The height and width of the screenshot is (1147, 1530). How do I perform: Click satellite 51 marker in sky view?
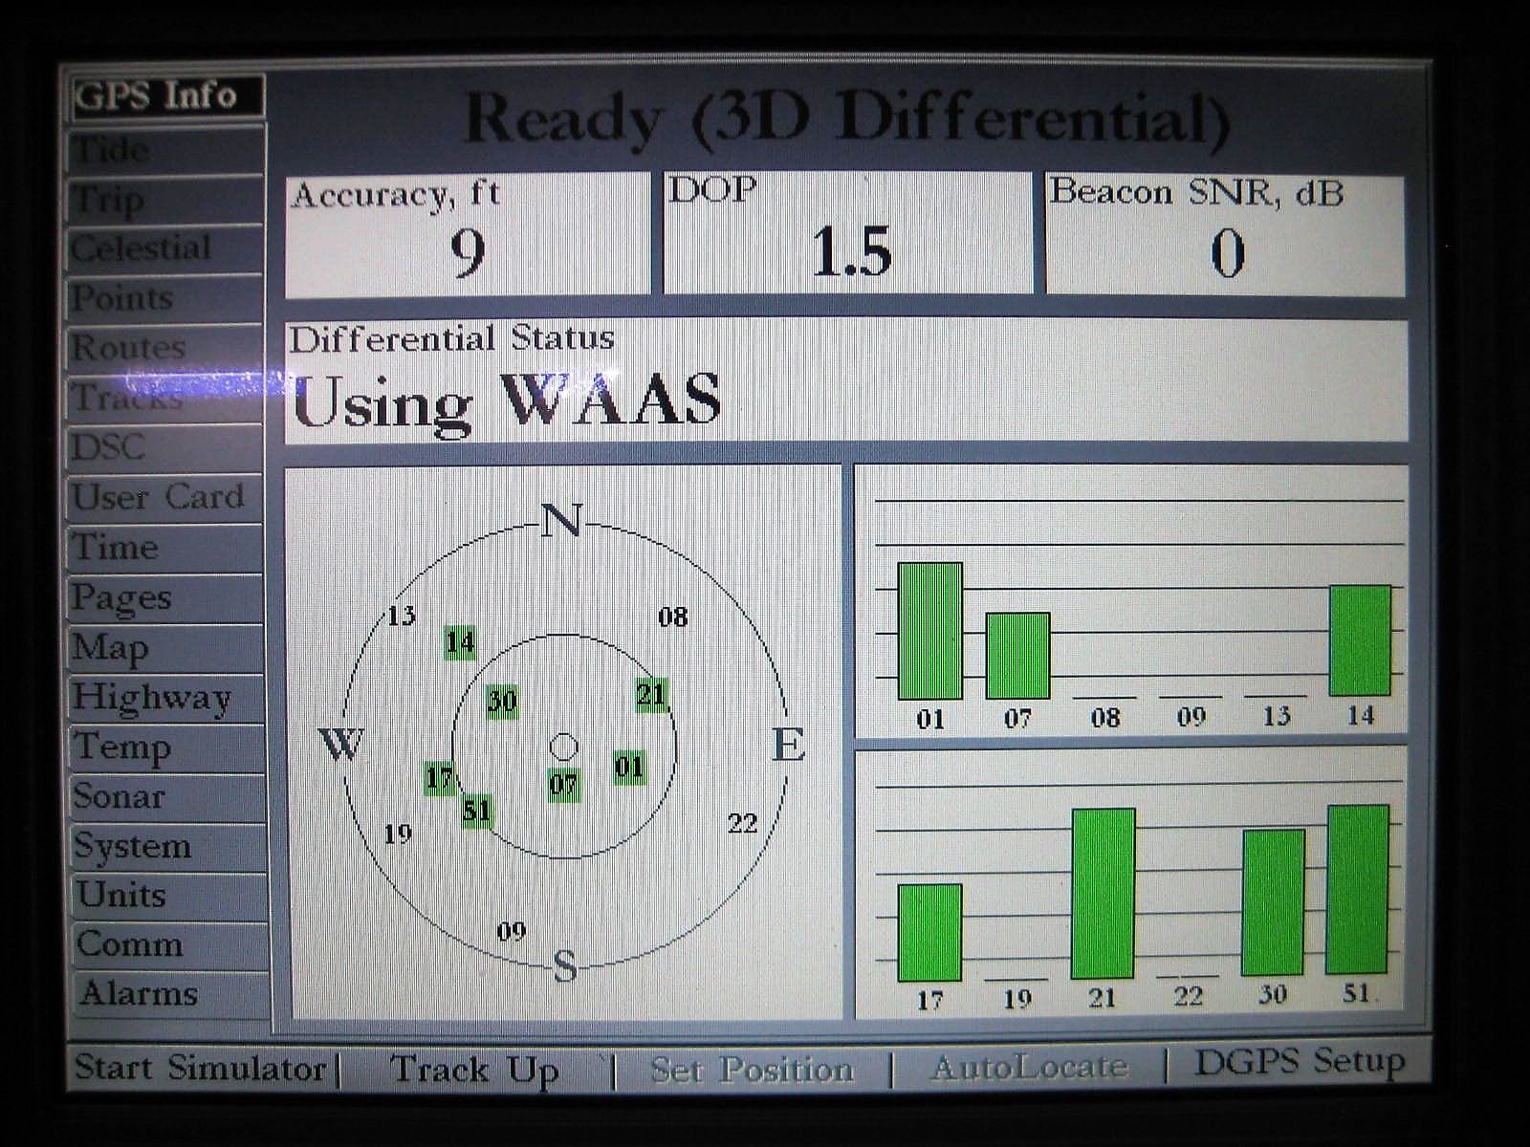click(x=476, y=812)
